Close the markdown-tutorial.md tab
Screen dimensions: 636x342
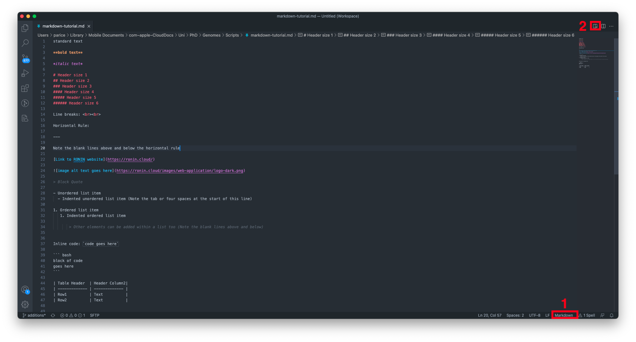point(89,26)
